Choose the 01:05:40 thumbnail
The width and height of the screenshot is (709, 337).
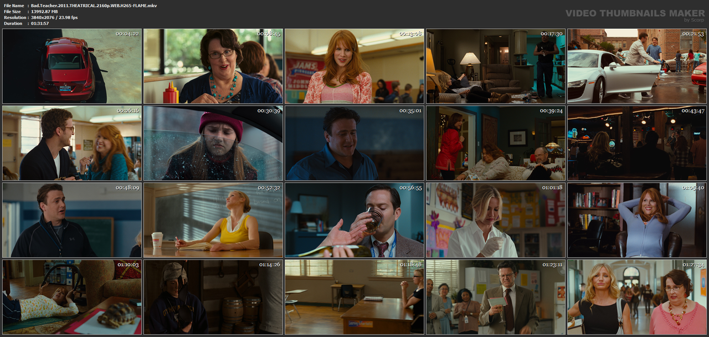point(637,220)
